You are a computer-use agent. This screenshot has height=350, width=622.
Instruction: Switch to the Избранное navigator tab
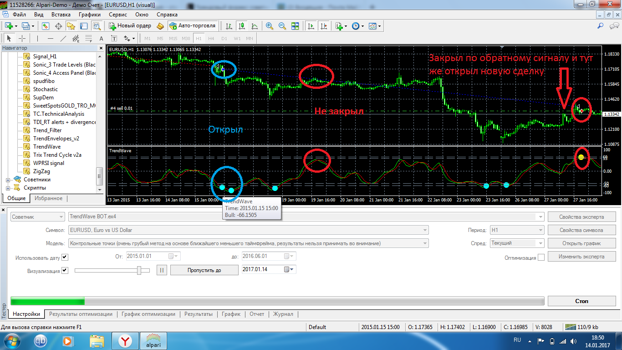[x=49, y=198]
